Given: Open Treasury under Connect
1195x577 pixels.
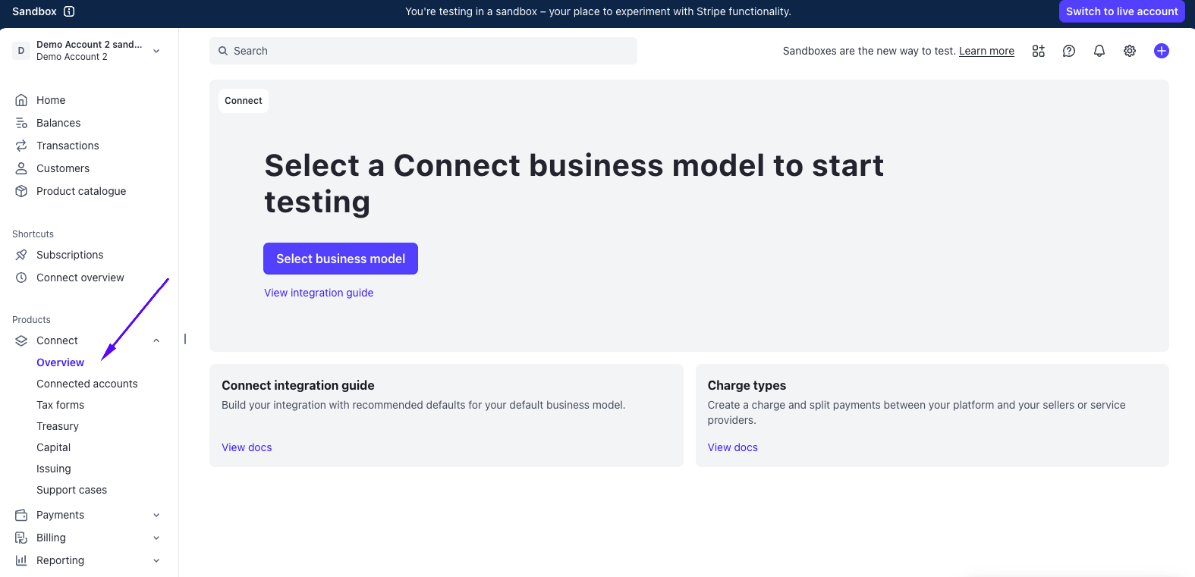Looking at the screenshot, I should coord(58,426).
